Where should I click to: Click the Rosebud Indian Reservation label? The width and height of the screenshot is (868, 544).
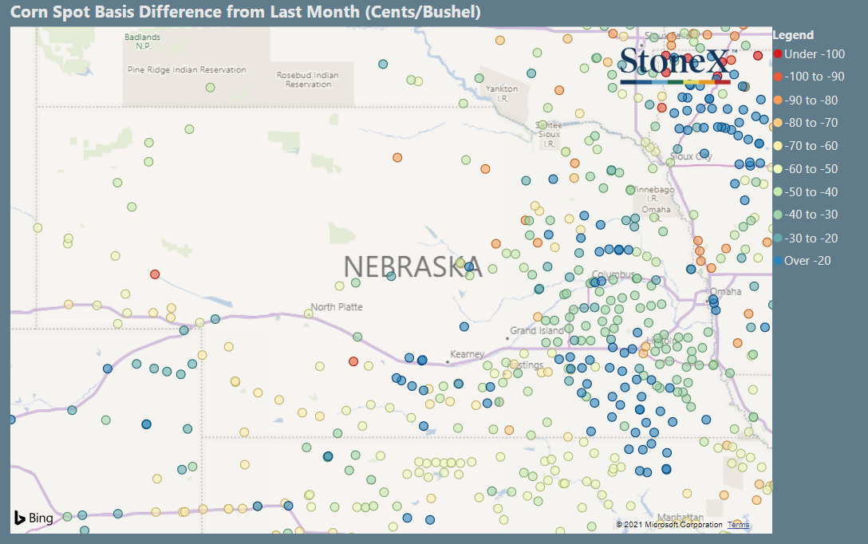click(x=308, y=80)
